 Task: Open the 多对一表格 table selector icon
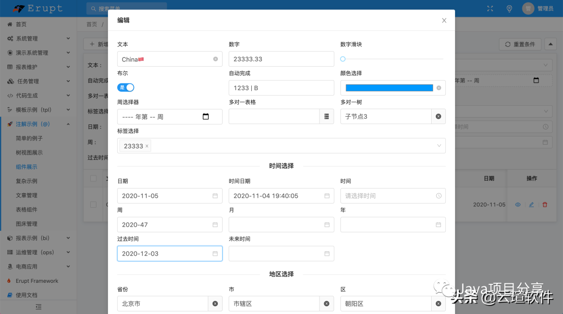[x=326, y=116]
